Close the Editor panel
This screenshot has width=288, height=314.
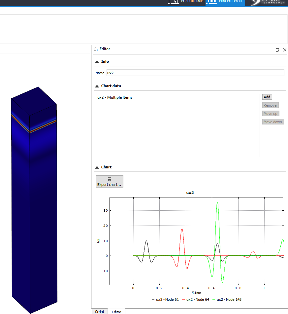(285, 50)
